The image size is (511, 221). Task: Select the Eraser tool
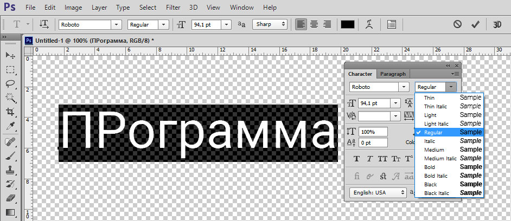coord(10,198)
